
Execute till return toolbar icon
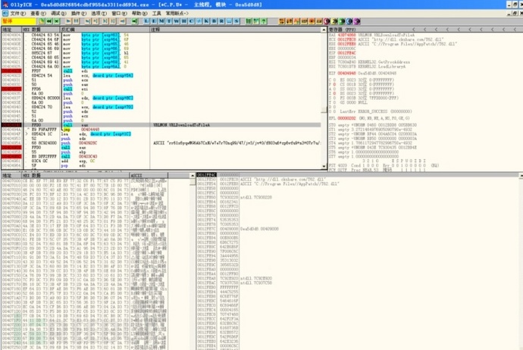click(x=122, y=21)
